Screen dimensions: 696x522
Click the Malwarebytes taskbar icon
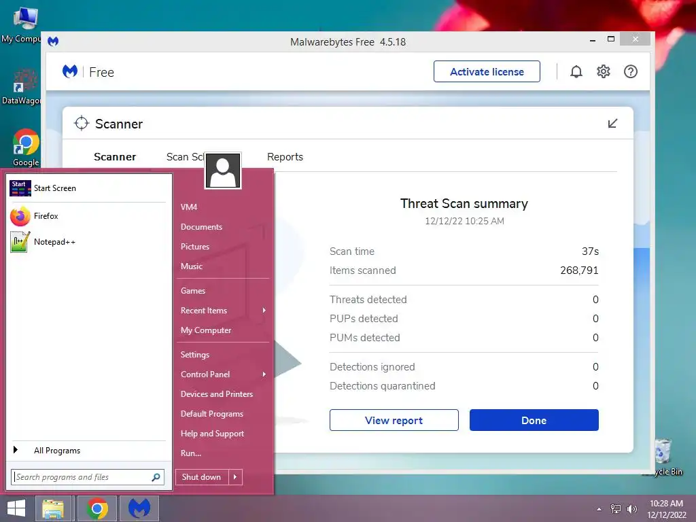[139, 508]
